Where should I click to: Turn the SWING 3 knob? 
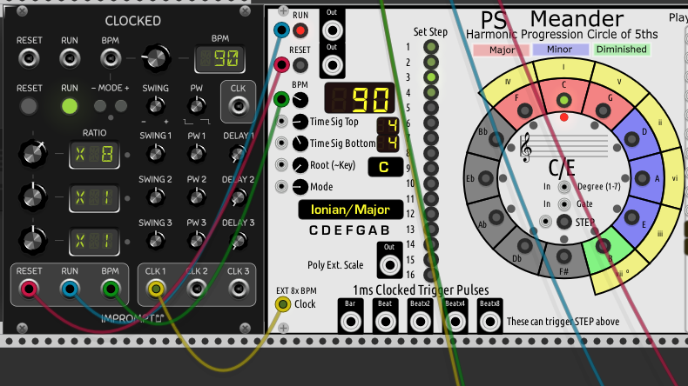(155, 241)
